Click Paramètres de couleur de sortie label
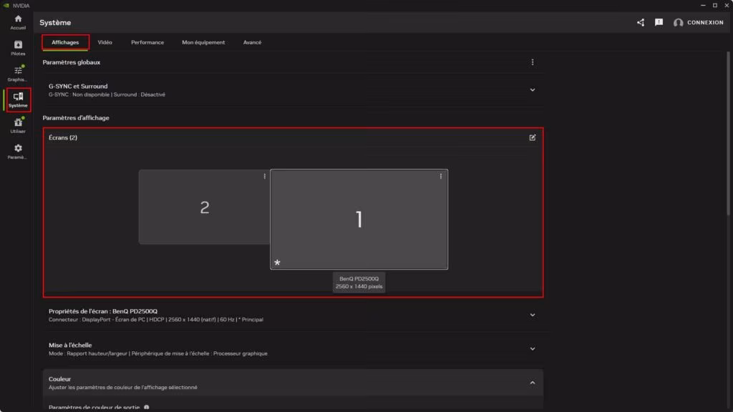 pyautogui.click(x=94, y=407)
